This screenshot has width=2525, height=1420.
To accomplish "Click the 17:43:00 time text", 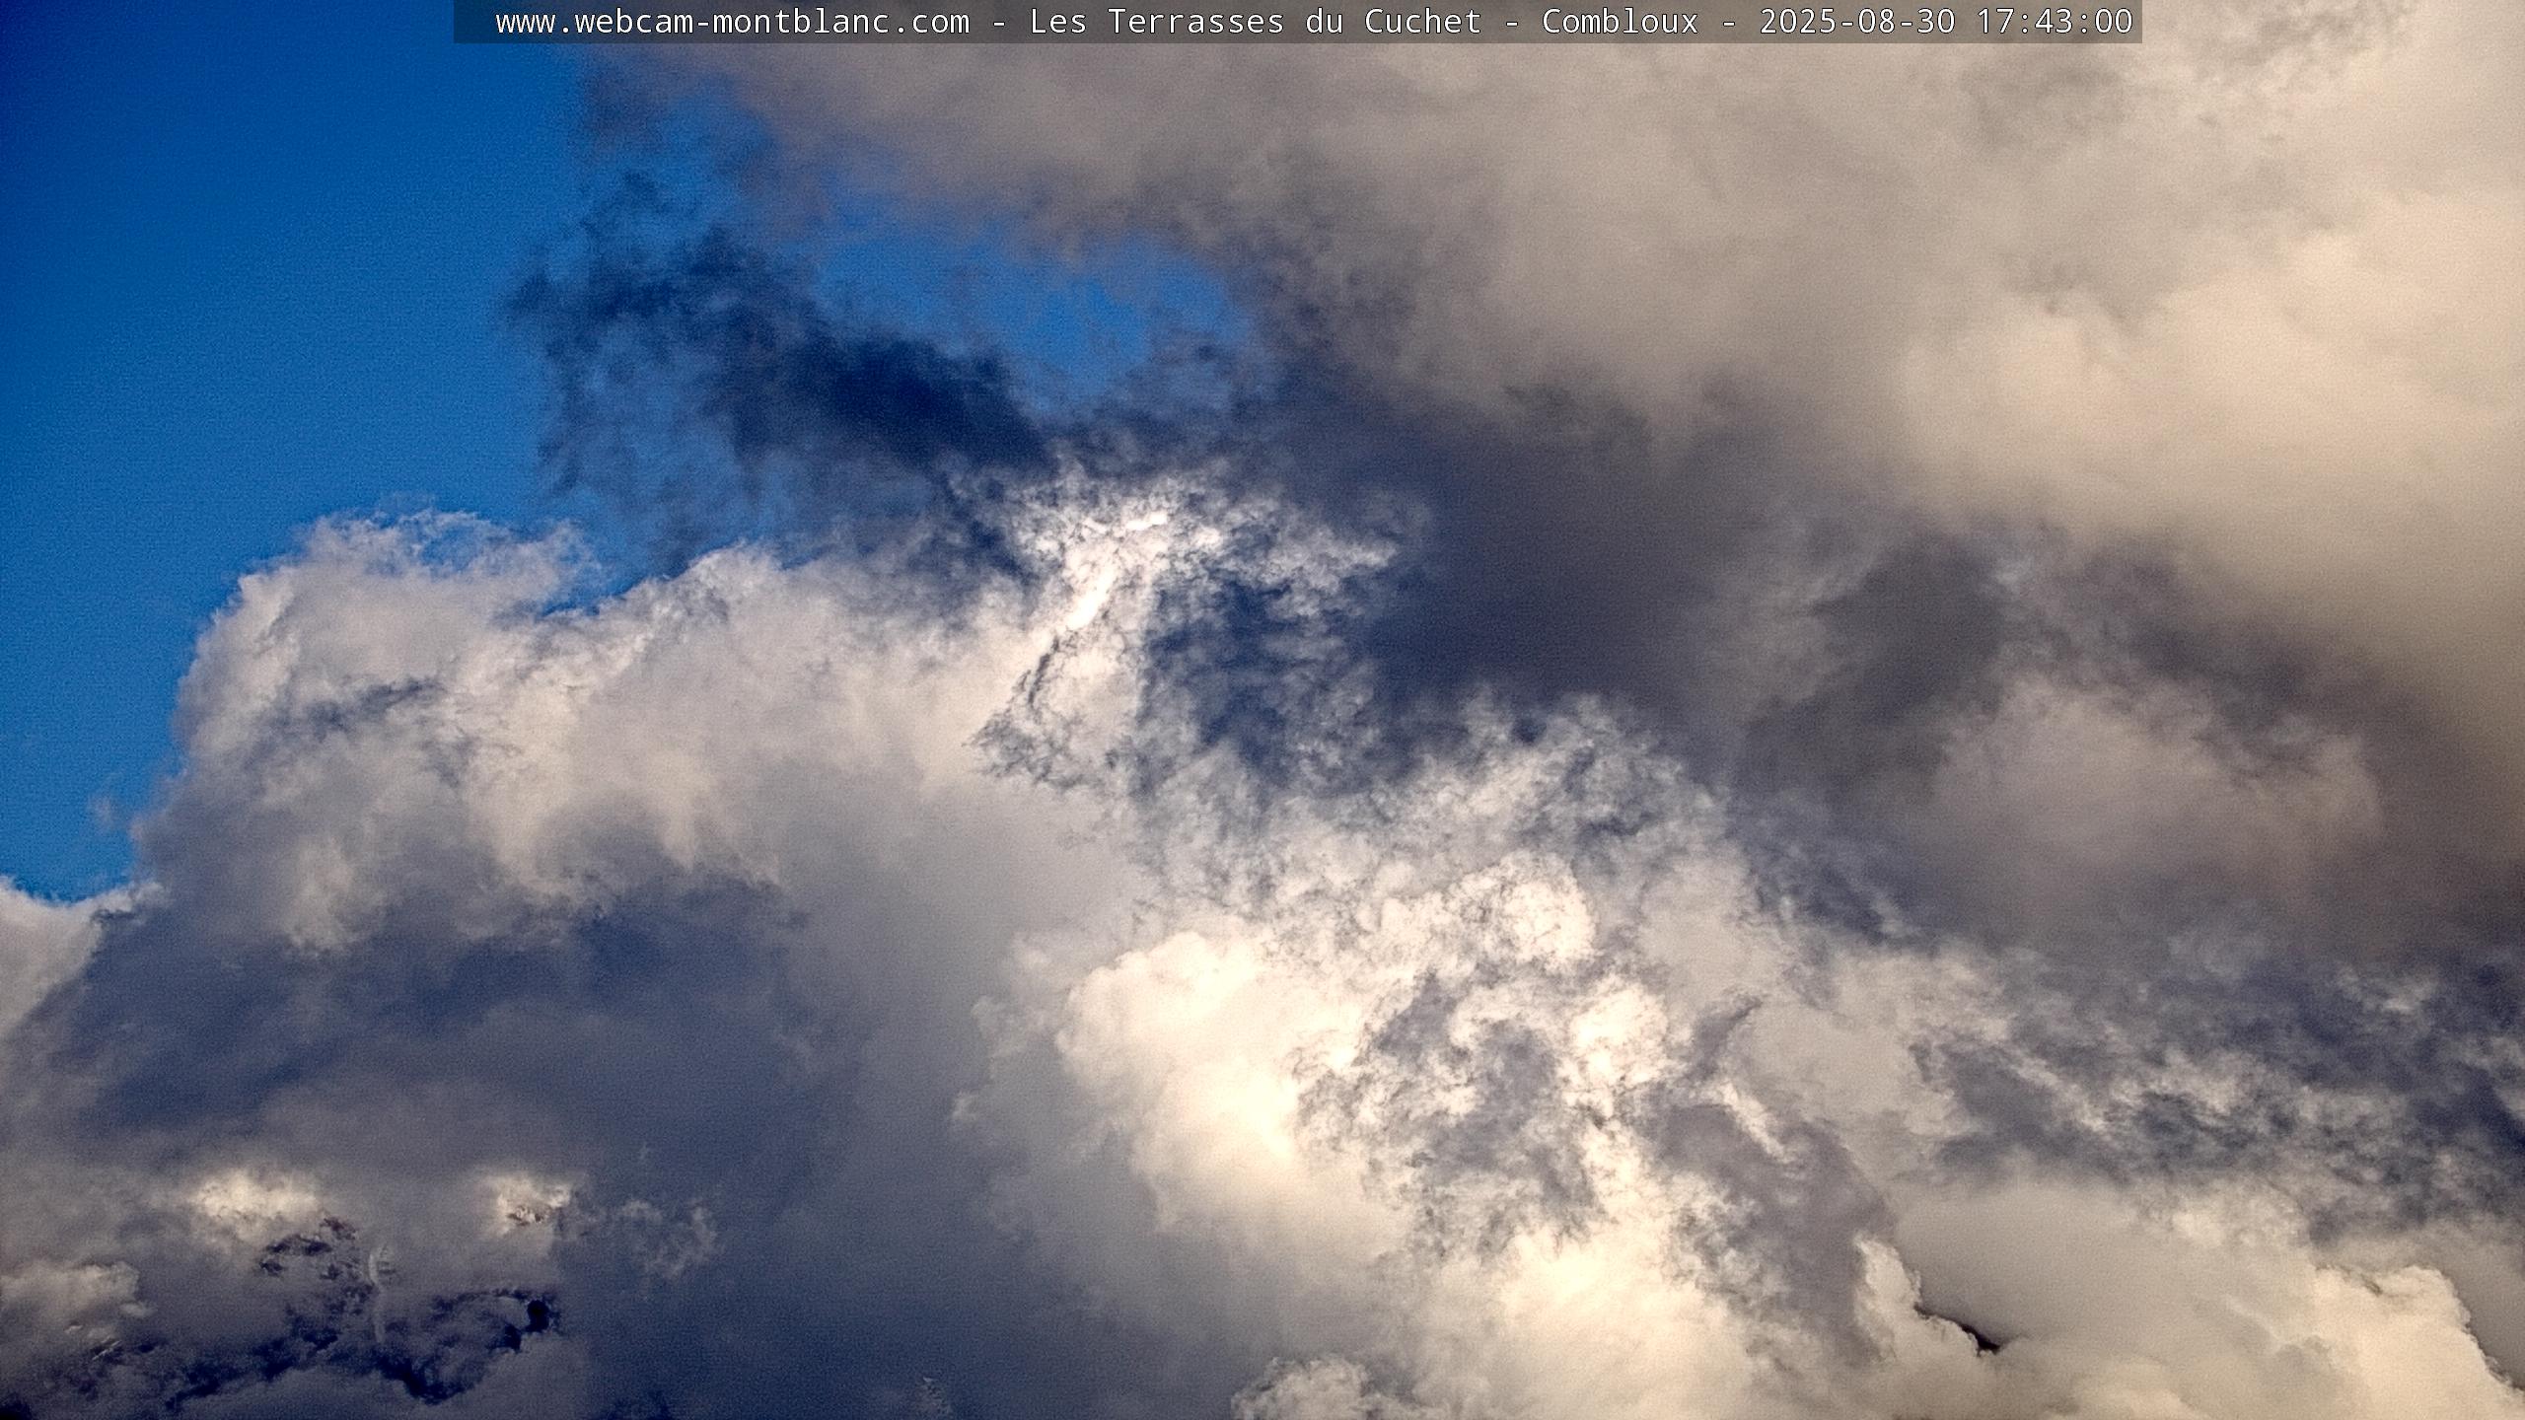I will click(2055, 22).
